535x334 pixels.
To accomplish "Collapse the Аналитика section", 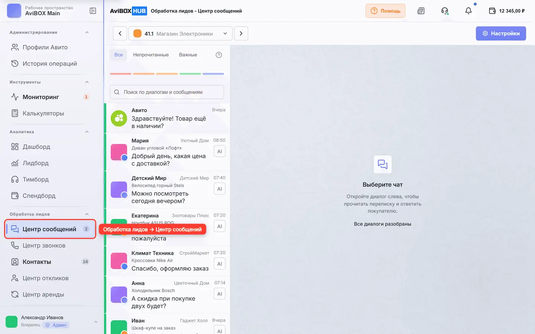I will pos(87,132).
